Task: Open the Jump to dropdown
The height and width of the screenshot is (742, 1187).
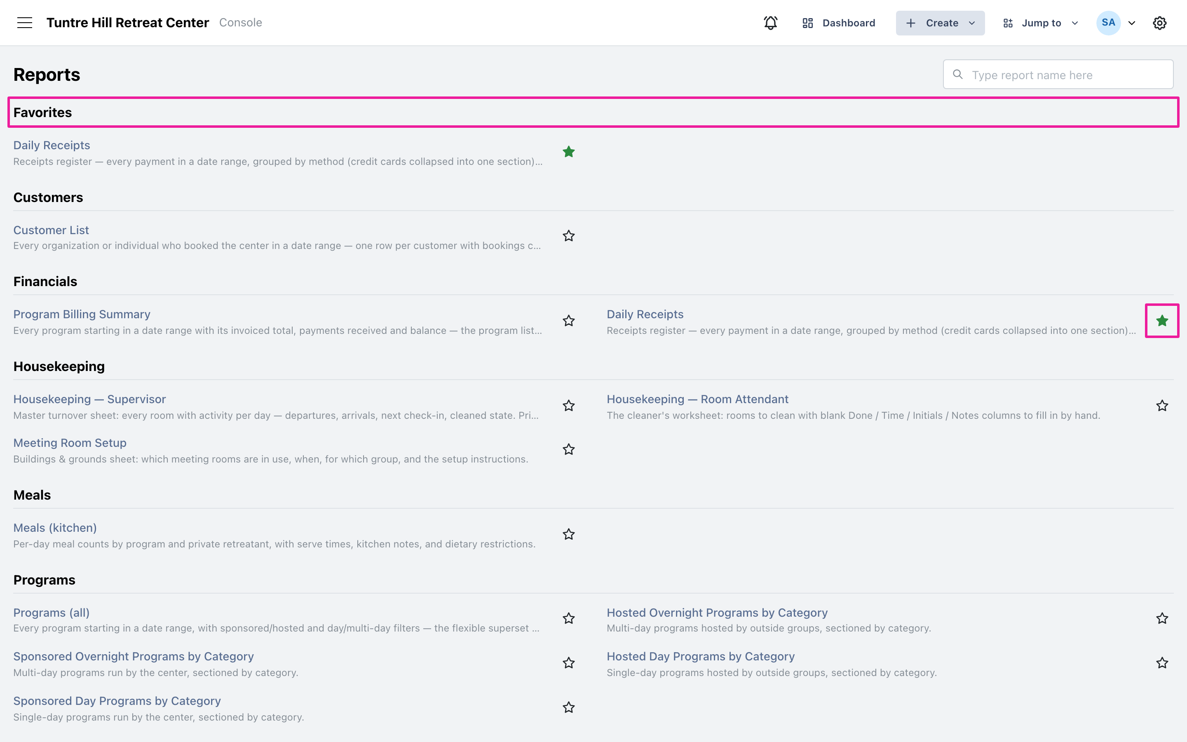Action: click(1040, 23)
